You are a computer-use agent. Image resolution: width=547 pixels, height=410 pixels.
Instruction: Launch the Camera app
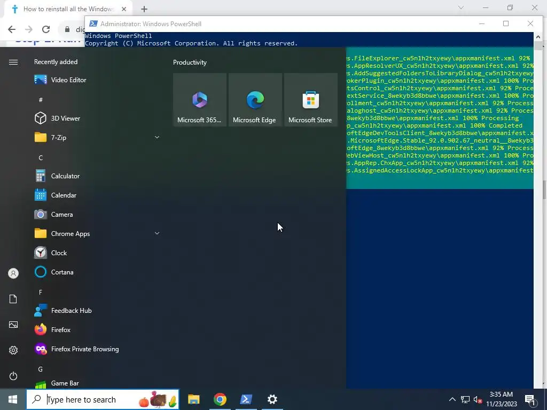tap(97, 215)
